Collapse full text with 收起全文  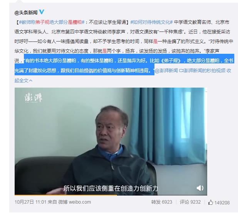23,80
